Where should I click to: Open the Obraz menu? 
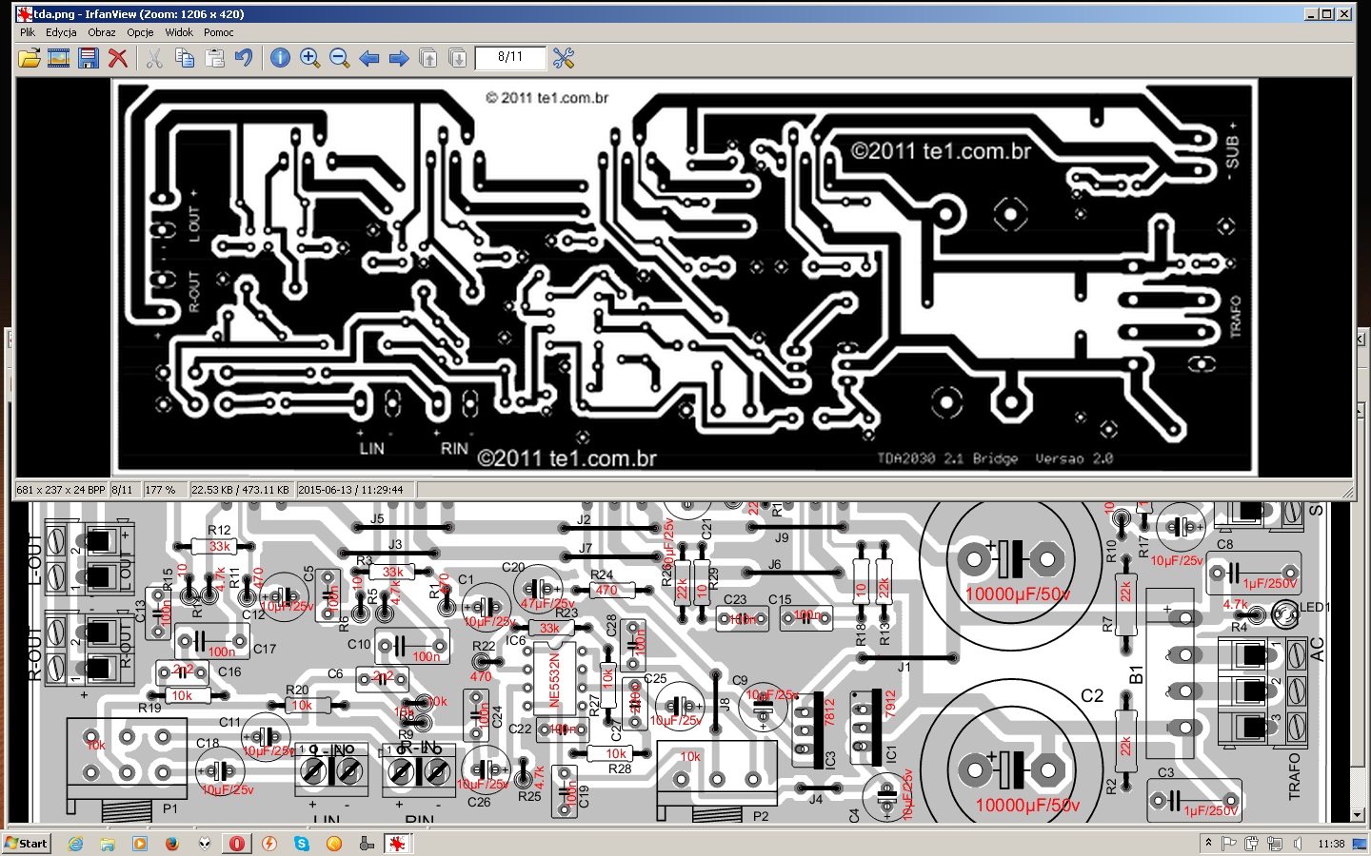pos(102,32)
